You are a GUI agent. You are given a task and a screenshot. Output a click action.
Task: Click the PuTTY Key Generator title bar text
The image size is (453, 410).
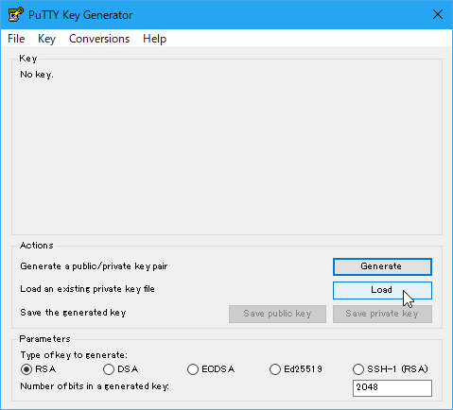click(x=80, y=15)
